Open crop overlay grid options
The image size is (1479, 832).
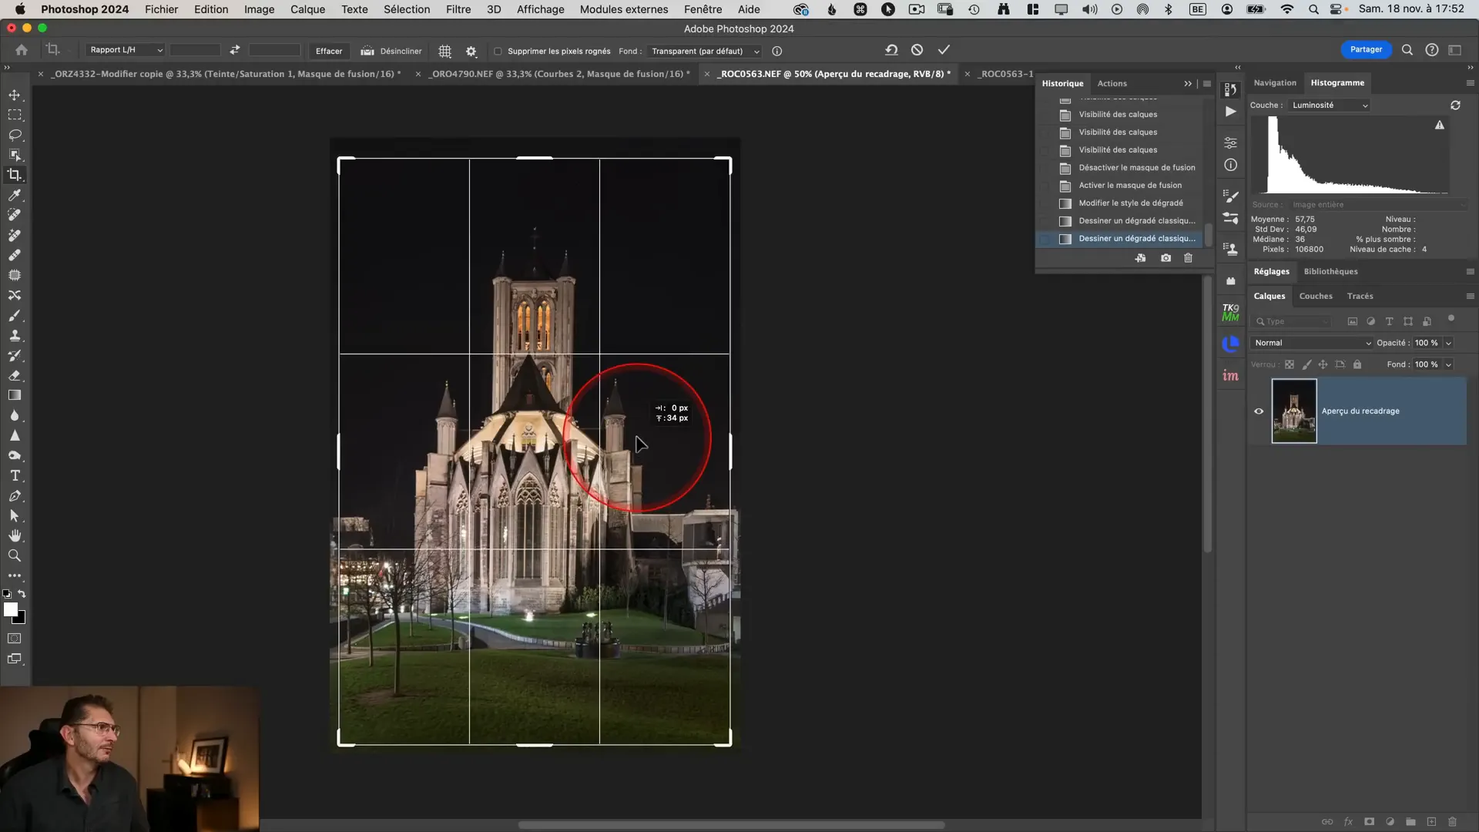coord(444,51)
